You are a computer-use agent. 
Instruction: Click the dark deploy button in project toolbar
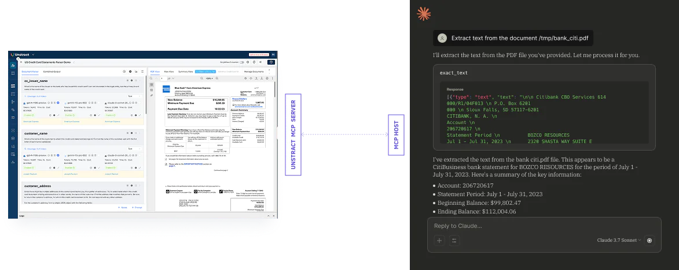click(x=271, y=62)
